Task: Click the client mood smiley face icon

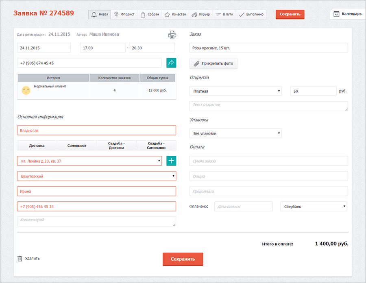Action: pyautogui.click(x=26, y=90)
